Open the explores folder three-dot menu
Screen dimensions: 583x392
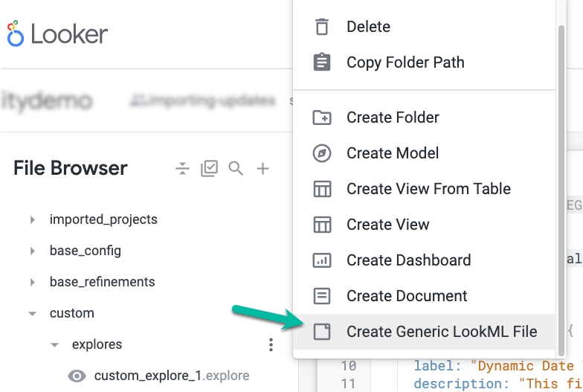tap(271, 344)
